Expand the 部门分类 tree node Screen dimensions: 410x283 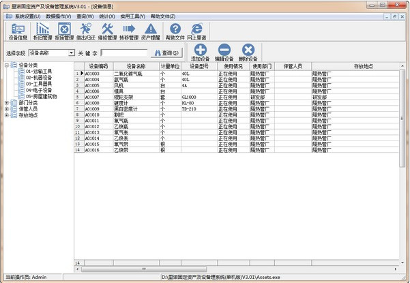point(7,103)
